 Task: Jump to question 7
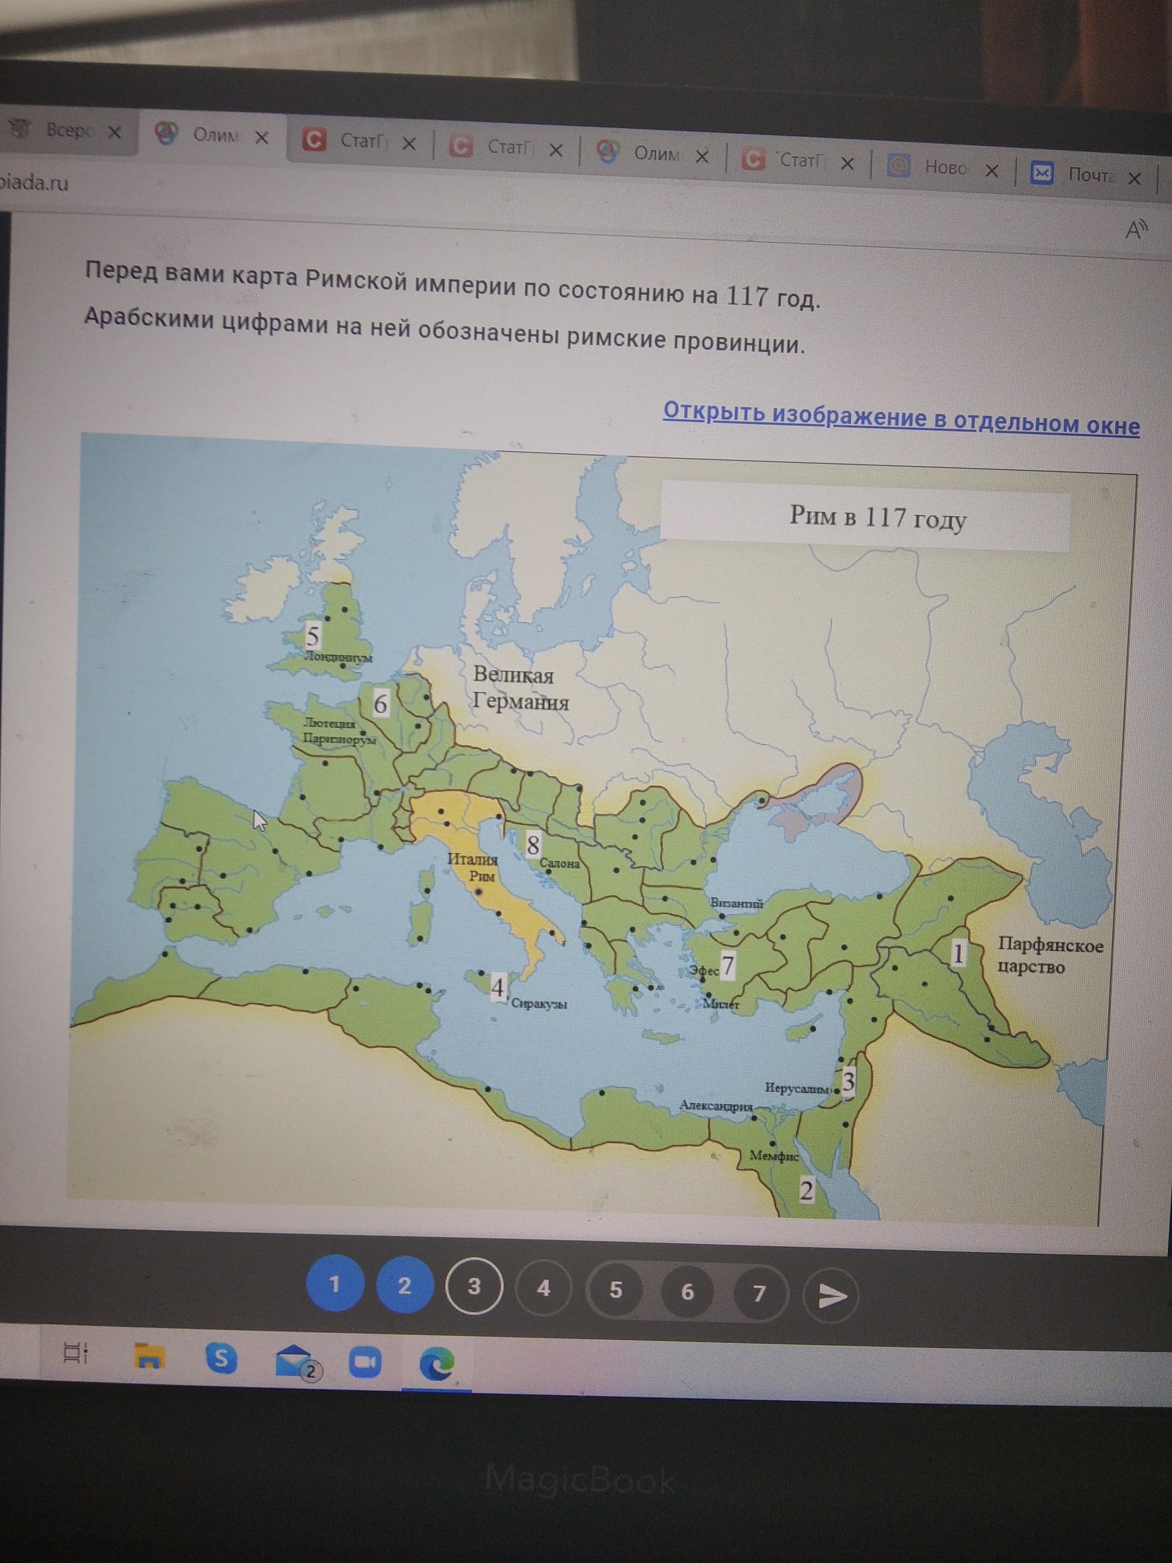759,1293
